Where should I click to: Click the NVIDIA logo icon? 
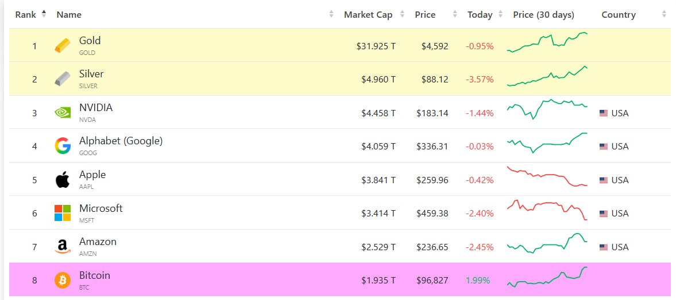(63, 113)
